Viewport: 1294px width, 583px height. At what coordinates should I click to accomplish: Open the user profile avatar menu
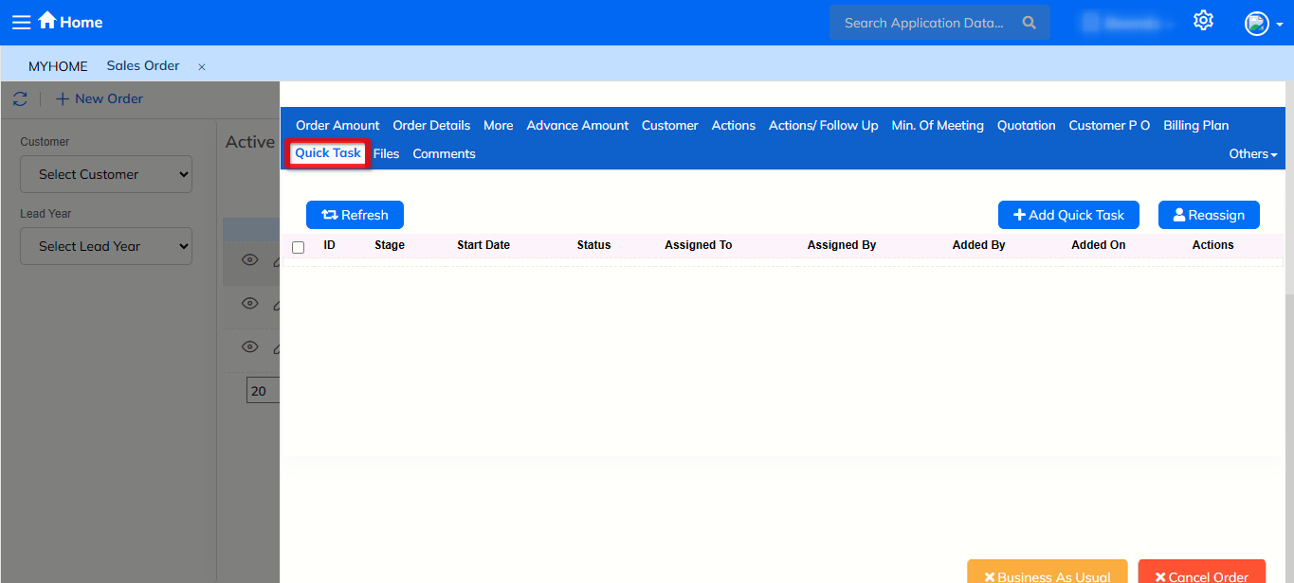point(1257,24)
